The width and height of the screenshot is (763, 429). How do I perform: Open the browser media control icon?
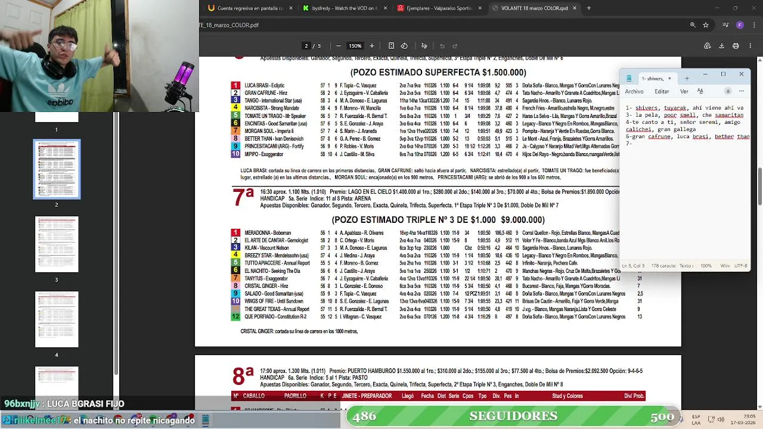(725, 25)
